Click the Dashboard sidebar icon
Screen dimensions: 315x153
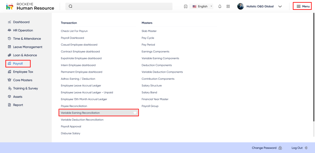click(10, 22)
